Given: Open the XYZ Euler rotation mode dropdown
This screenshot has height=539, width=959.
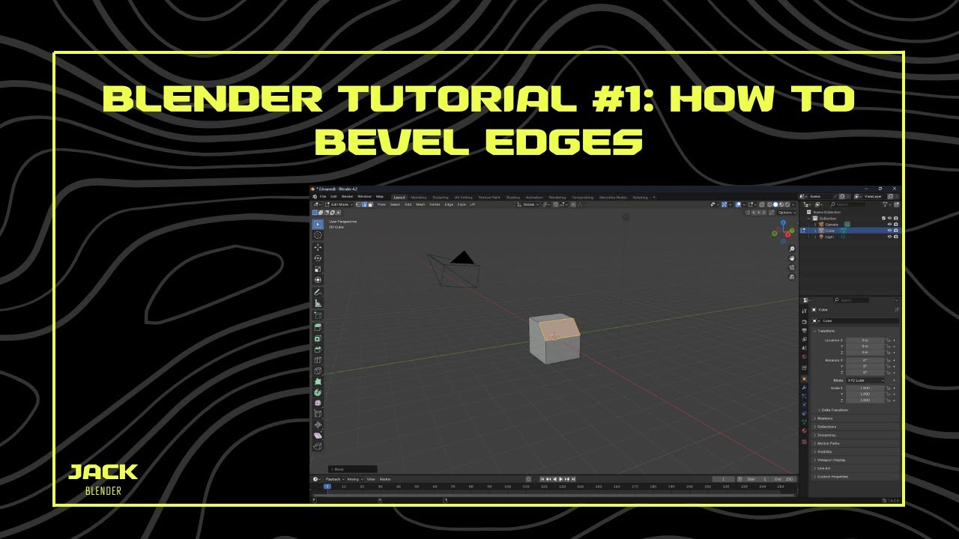Looking at the screenshot, I should 865,380.
